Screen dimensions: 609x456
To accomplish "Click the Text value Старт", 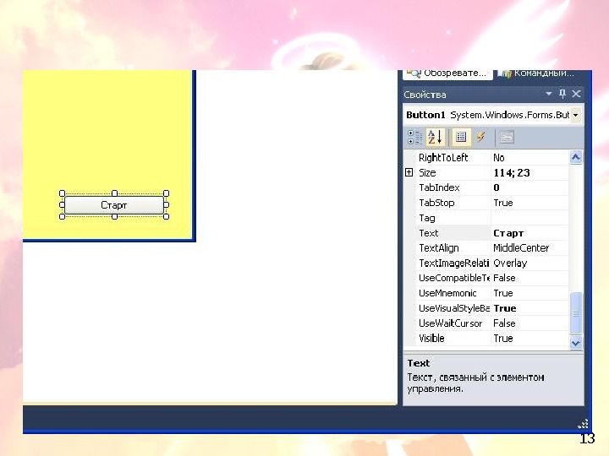I will (508, 233).
